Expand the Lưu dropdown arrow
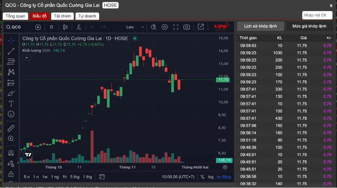Image resolution: width=337 pixels, height=188 pixels. pos(142,27)
